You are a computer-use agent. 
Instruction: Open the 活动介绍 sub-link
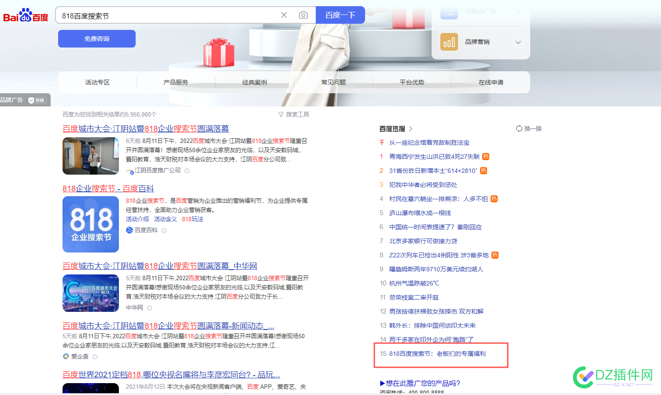click(x=137, y=219)
